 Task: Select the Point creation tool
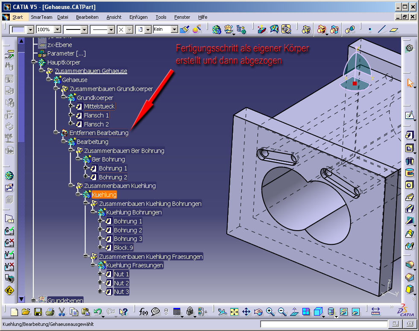pos(370,29)
